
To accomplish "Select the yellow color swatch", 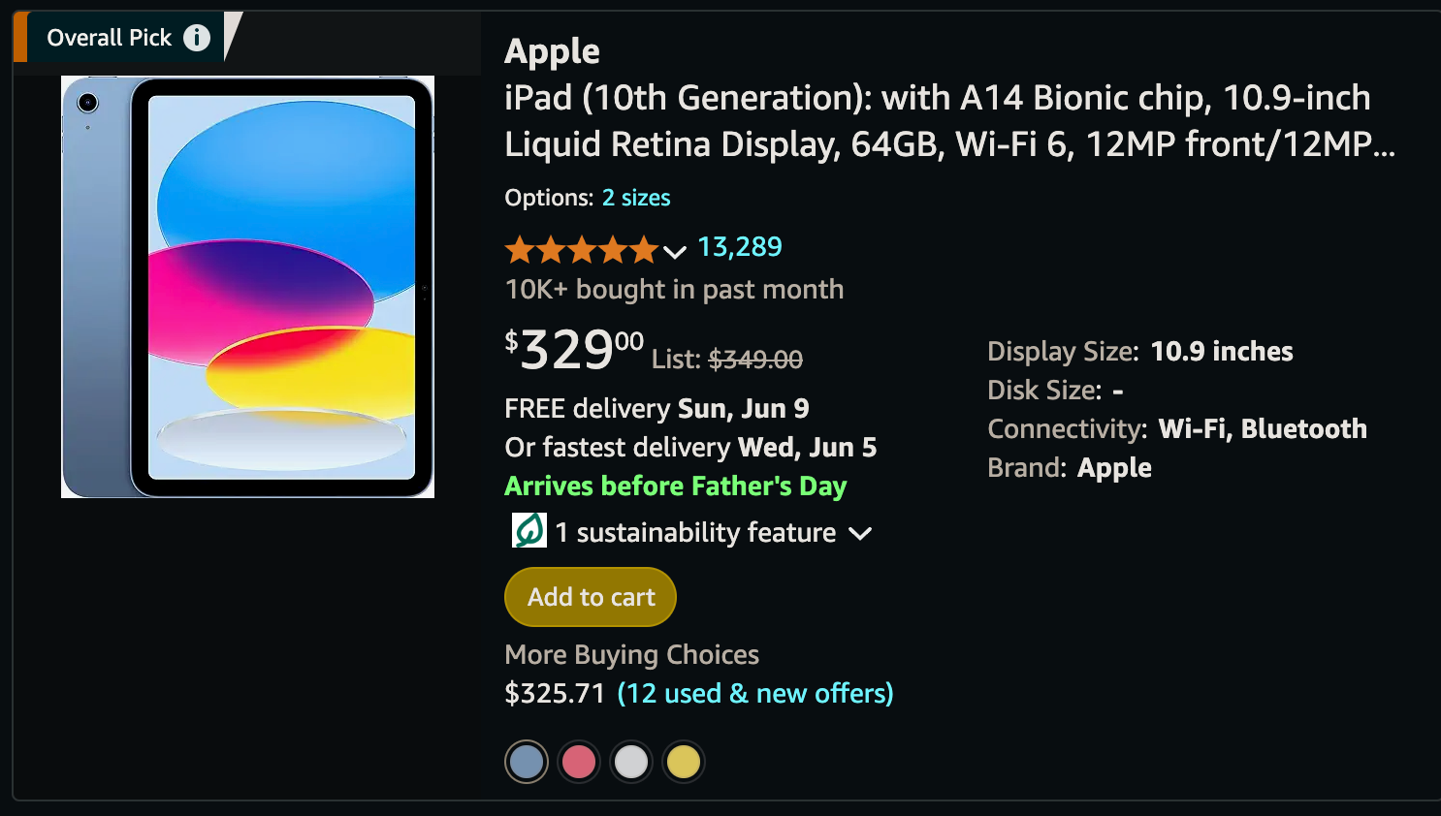I will [x=683, y=761].
